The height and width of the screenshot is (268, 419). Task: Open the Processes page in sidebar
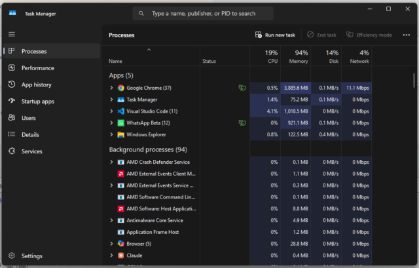(52, 51)
